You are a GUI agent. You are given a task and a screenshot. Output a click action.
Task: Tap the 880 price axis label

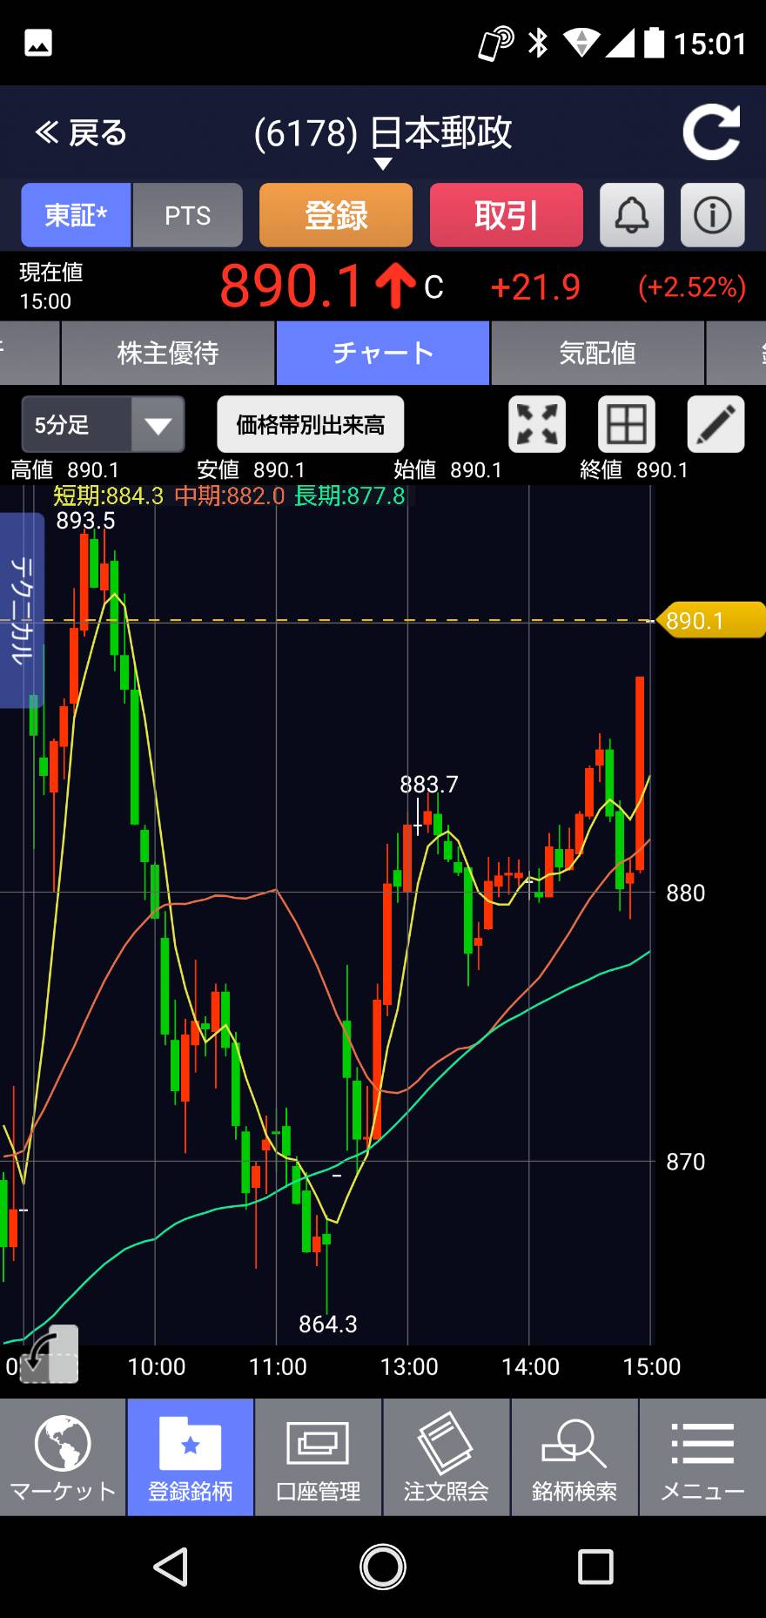pos(686,893)
